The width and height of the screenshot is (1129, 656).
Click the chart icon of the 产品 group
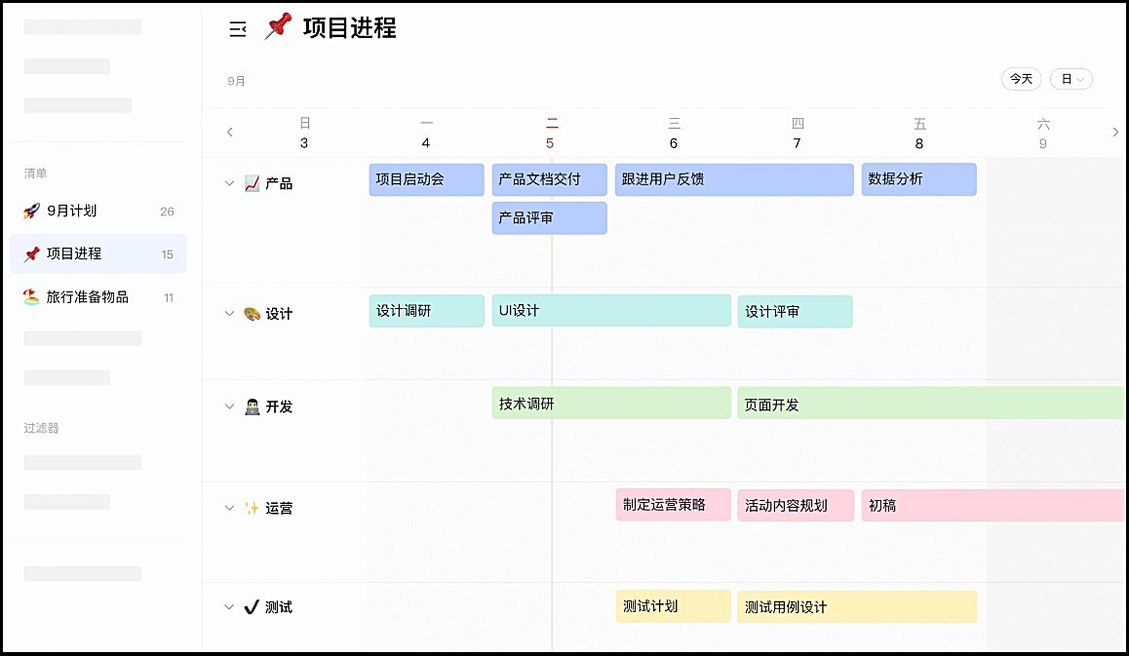252,181
